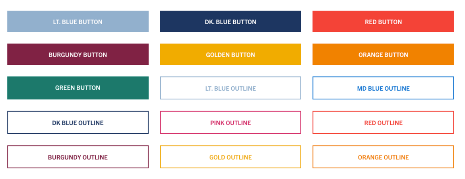
Task: Click the DK BLUE OUTLINE button
Action: [x=78, y=123]
